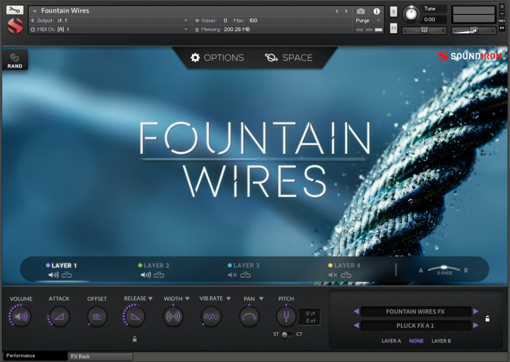Choose the None assignment button

pyautogui.click(x=416, y=341)
